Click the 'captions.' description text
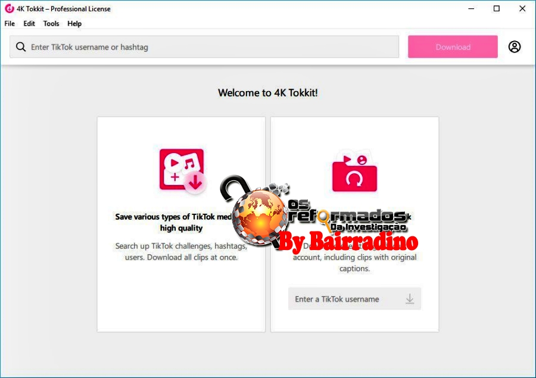Viewport: 536px width, 378px height. [x=354, y=268]
